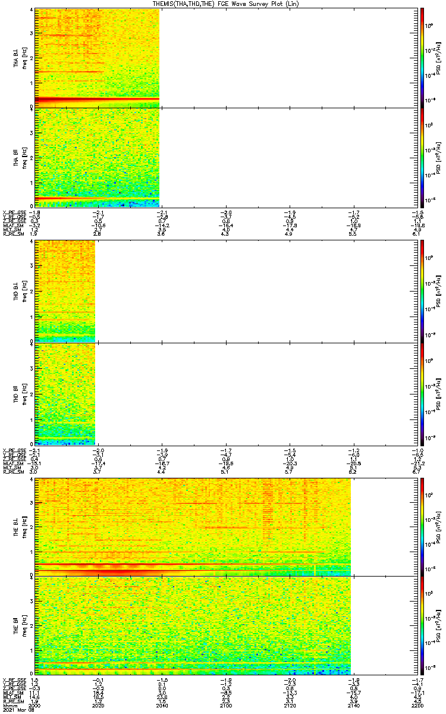Click the color bar beside THA B-parallel panel
Screen dimensions: 446x714
tap(422, 157)
